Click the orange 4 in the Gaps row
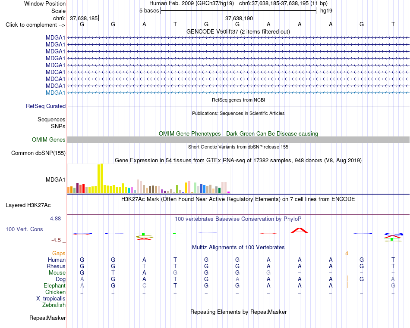The height and width of the screenshot is (328, 410). pyautogui.click(x=347, y=254)
